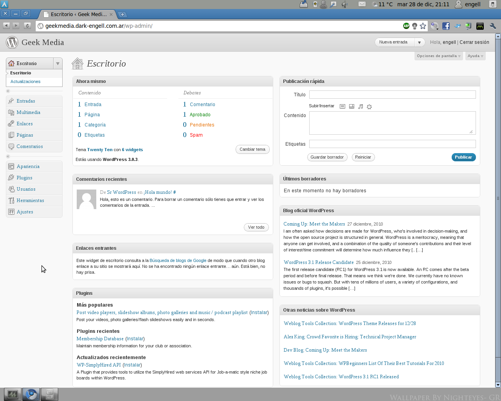Click the Cambiar tema button
The height and width of the screenshot is (401, 501).
(x=252, y=149)
